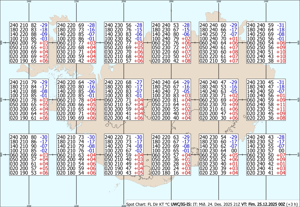The width and height of the screenshot is (300, 207).
Task: Click the FL240 row in the 64N 22W box
Action: pyautogui.click(x=76, y=137)
